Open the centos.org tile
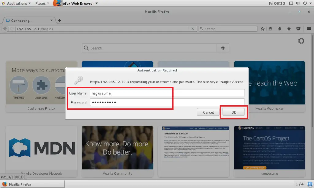The image size is (314, 188). tap(270, 151)
